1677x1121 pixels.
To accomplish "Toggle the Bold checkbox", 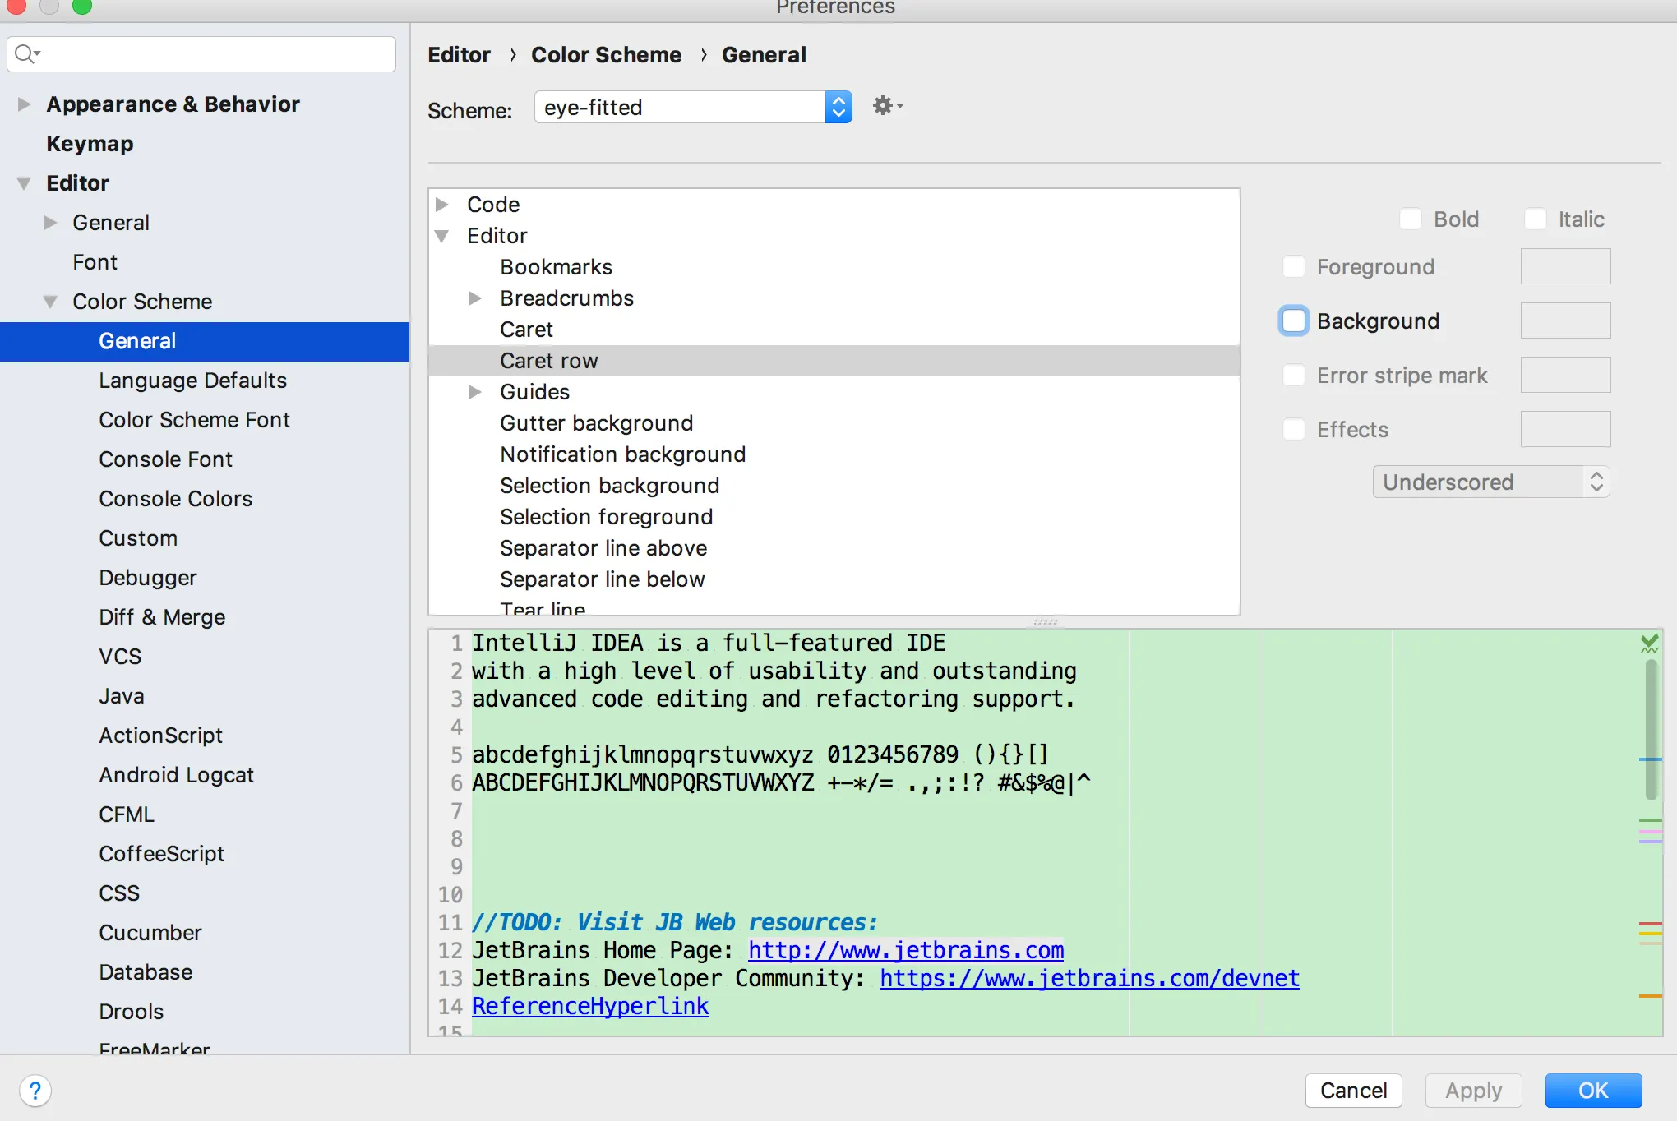I will click(1411, 219).
